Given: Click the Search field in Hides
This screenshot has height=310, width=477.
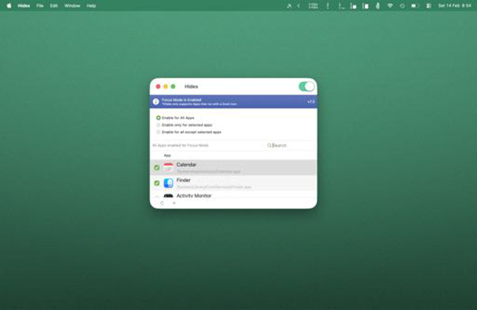Looking at the screenshot, I should pos(290,145).
